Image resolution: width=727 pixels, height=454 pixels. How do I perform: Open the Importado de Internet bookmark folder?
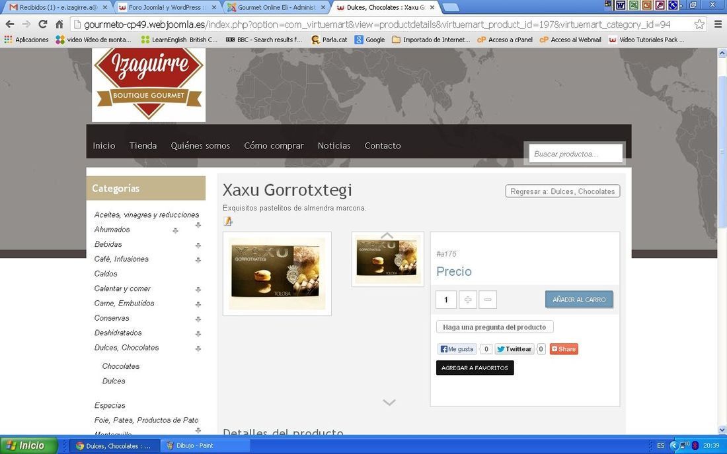tap(431, 40)
